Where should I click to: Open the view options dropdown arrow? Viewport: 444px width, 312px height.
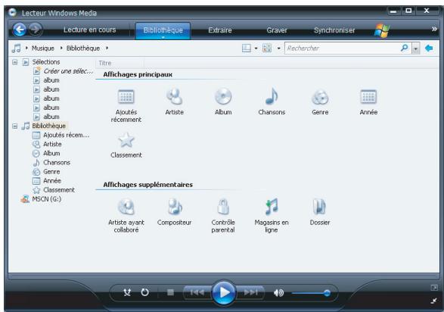(278, 48)
